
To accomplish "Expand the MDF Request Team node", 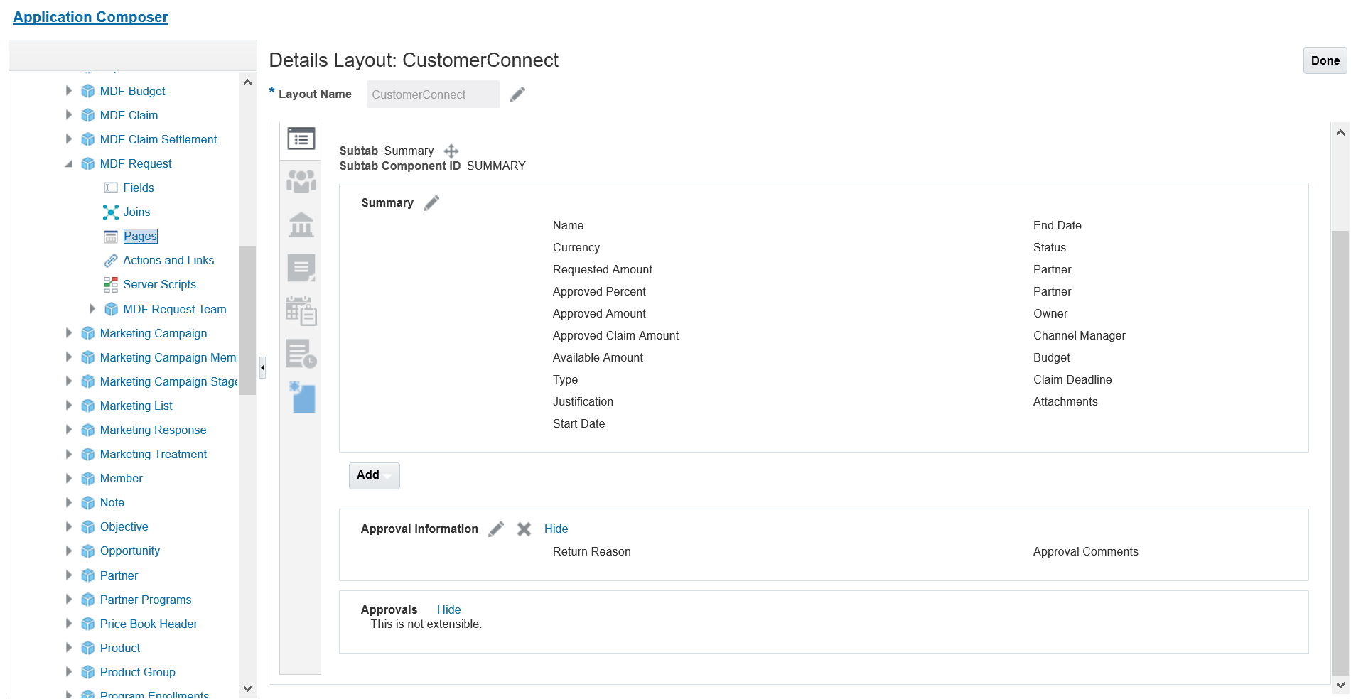I will 92,309.
